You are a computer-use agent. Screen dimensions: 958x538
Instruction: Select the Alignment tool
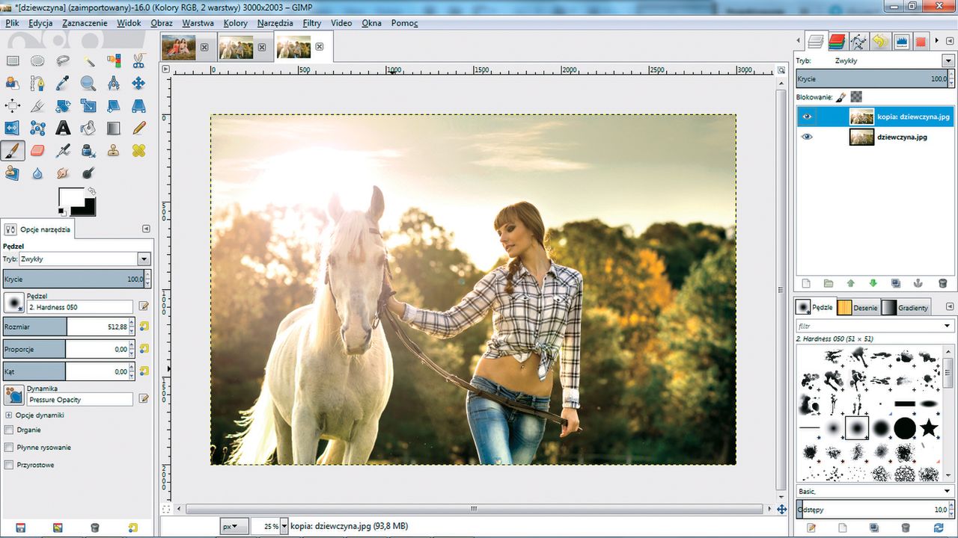click(x=13, y=106)
